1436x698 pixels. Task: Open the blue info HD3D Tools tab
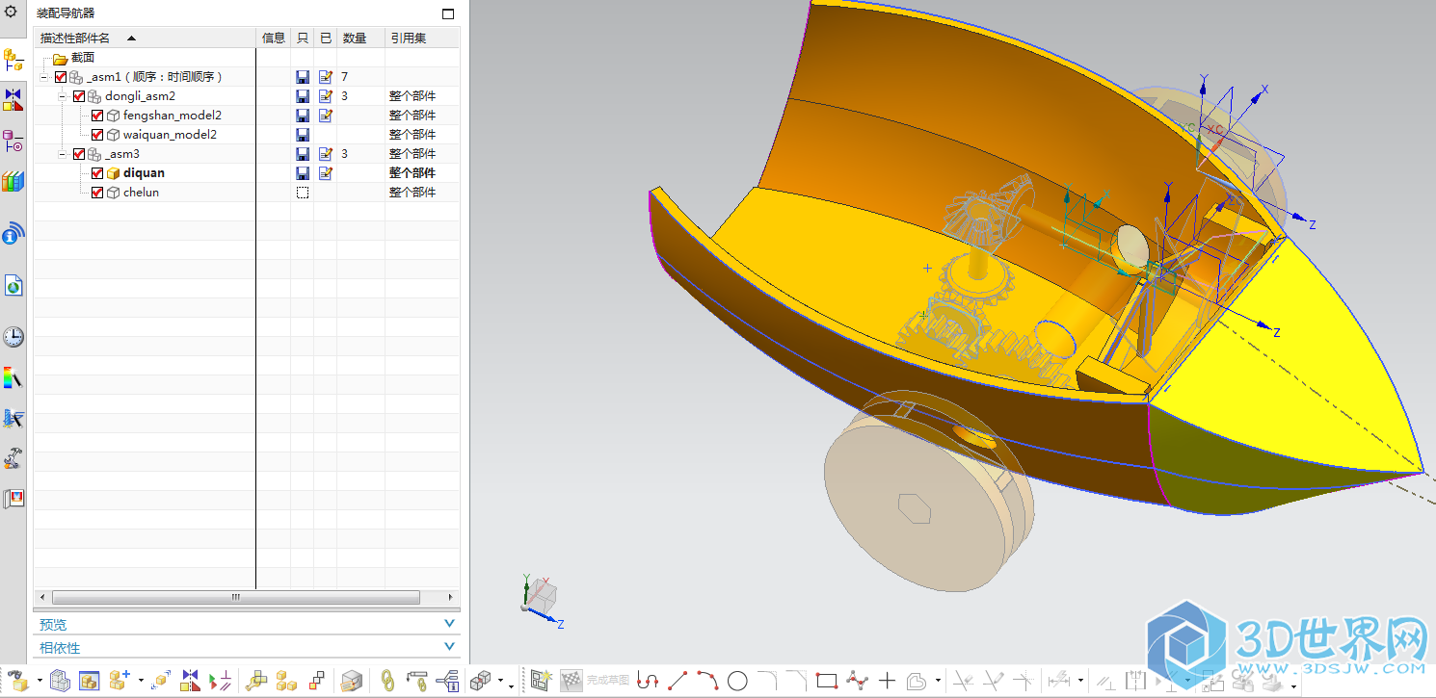pyautogui.click(x=13, y=233)
